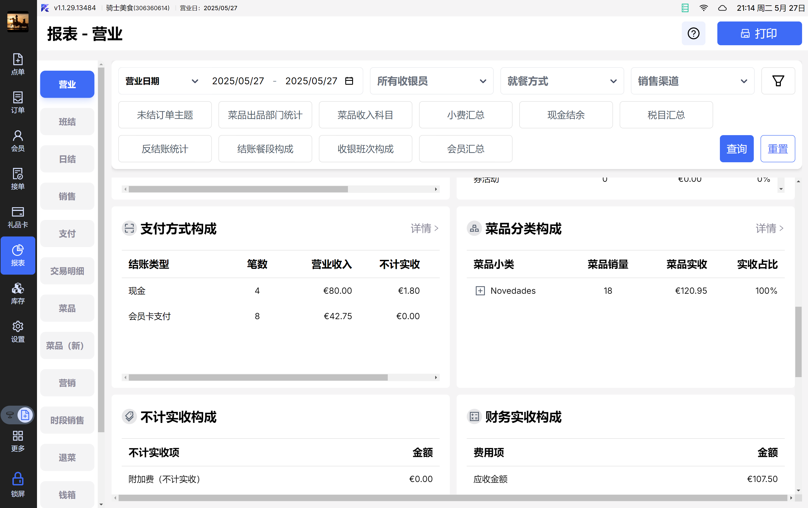Click the 打印 print button

click(x=759, y=33)
